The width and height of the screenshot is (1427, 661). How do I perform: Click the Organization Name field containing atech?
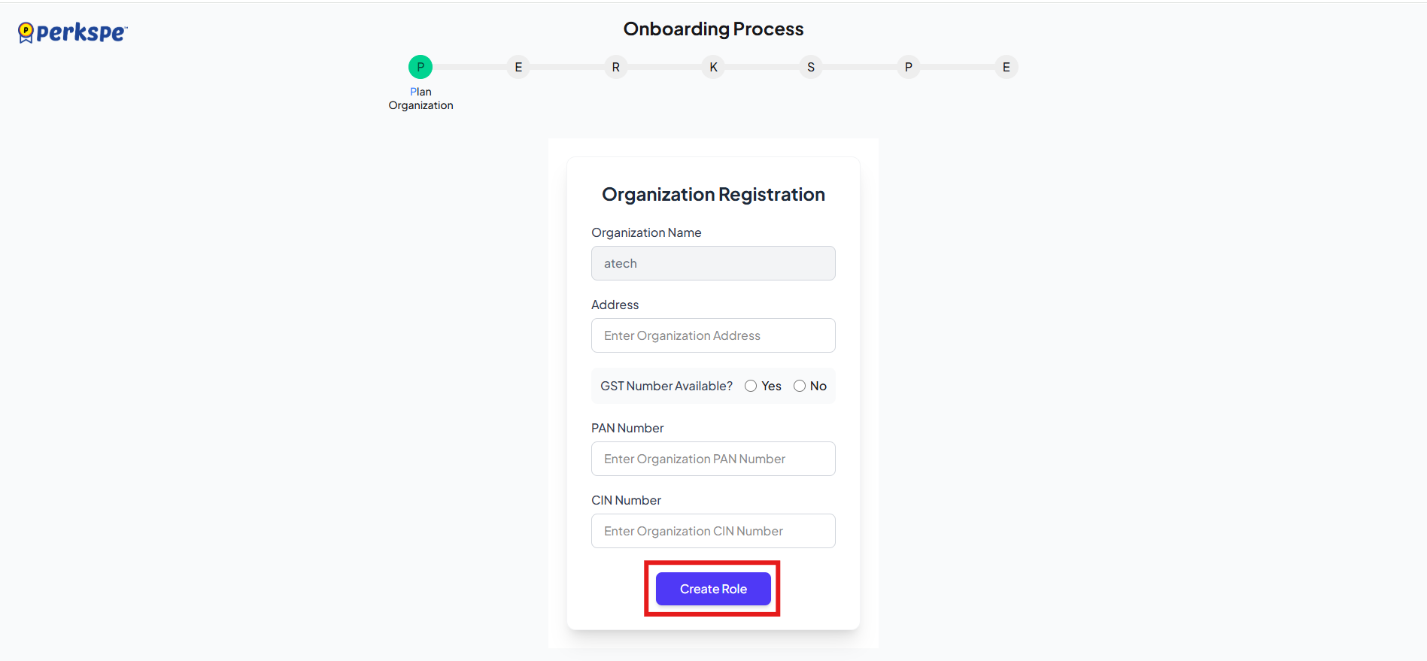pos(713,263)
